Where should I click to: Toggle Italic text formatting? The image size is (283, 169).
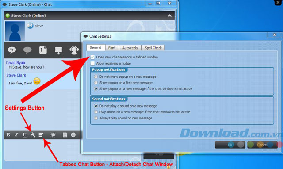tap(16, 134)
